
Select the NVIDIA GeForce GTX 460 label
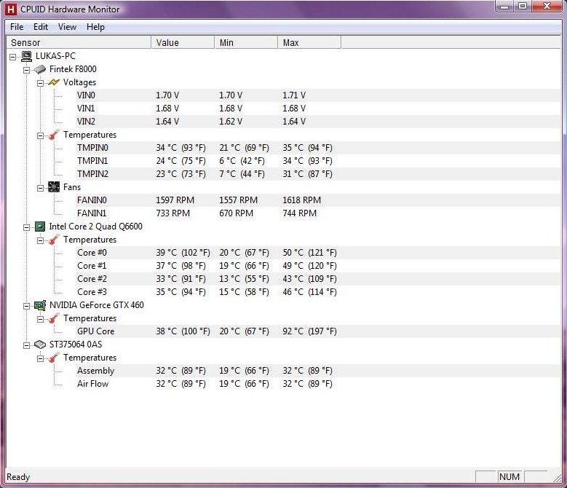coord(97,305)
